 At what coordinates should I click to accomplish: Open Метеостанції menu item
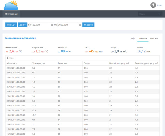[x=11, y=14]
